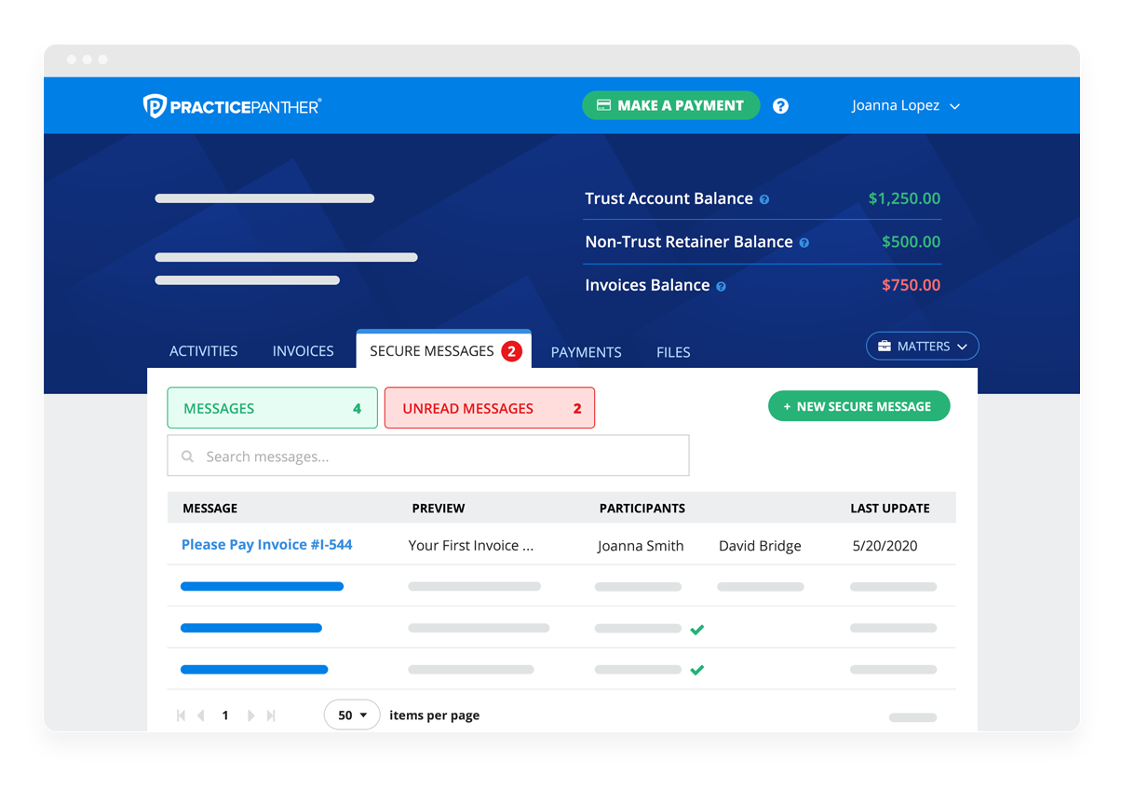Switch to the INVOICES tab
Image resolution: width=1121 pixels, height=790 pixels.
tap(303, 351)
